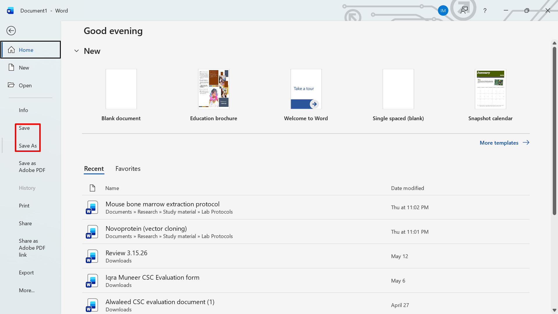Image resolution: width=558 pixels, height=314 pixels.
Task: Select Open in the backstage sidebar
Action: [31, 85]
